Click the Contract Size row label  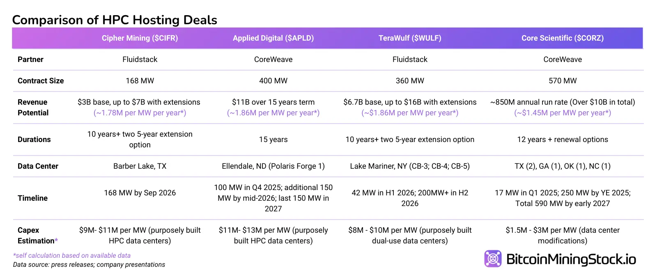pos(41,81)
